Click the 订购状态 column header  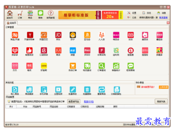85,107
